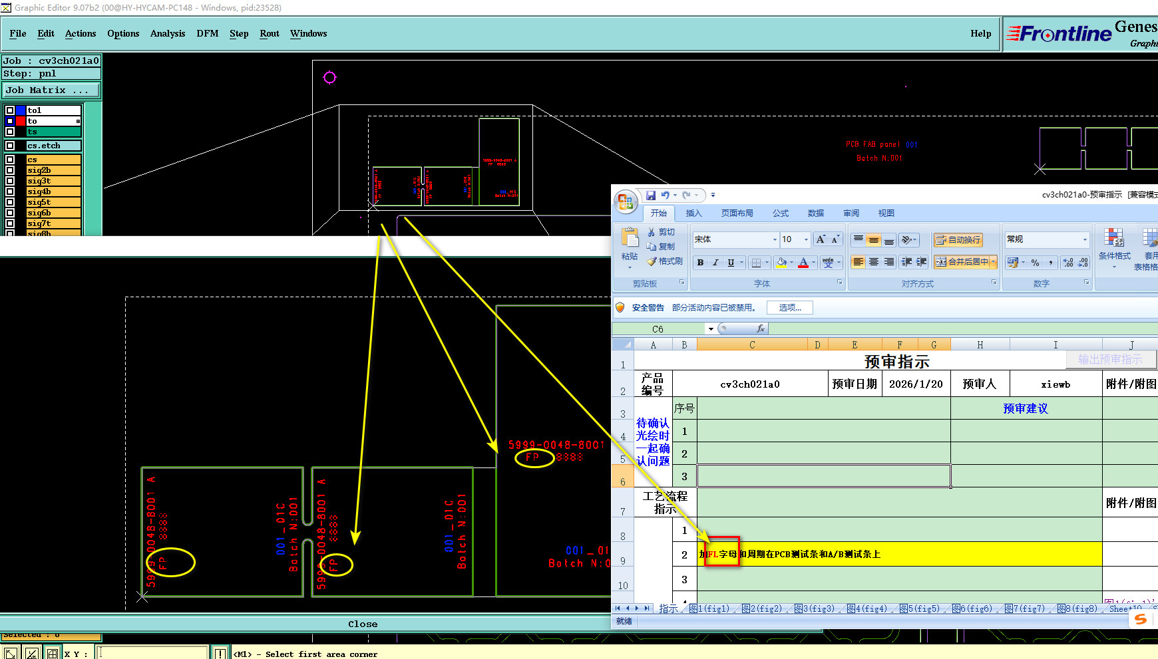Click the fill color paint bucket
Viewport: 1158px width, 659px height.
pyautogui.click(x=782, y=263)
